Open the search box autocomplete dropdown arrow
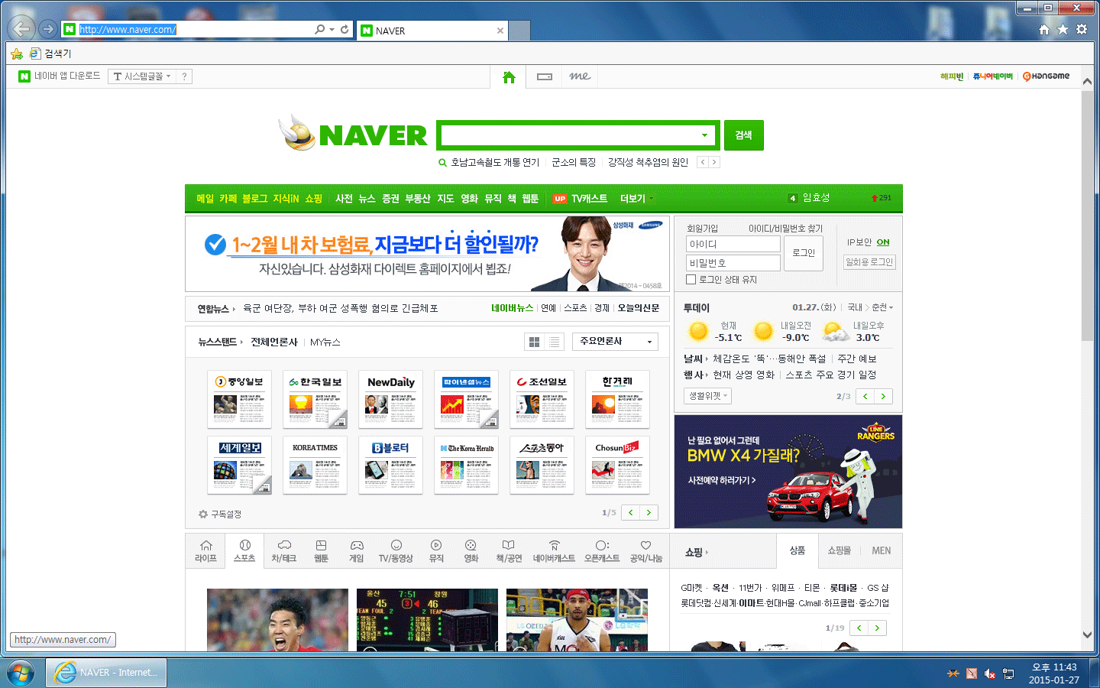This screenshot has height=688, width=1100. [x=704, y=135]
